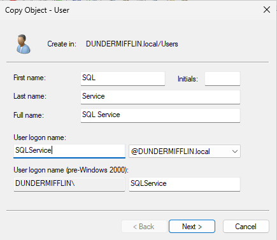Click the 'Initials:' label

188,79
